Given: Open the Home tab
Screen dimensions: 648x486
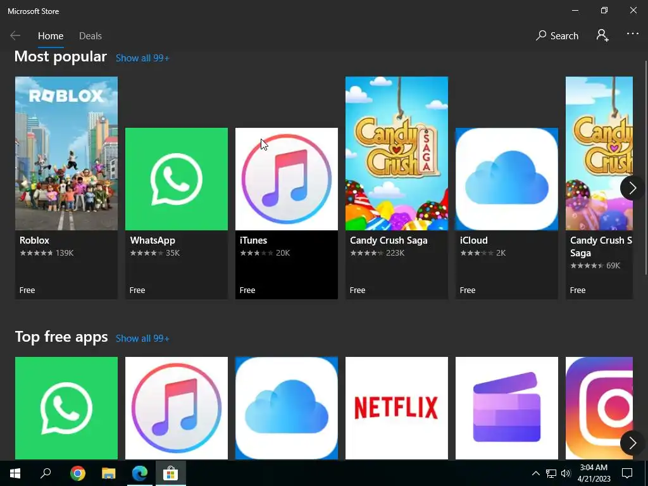Looking at the screenshot, I should tap(51, 36).
